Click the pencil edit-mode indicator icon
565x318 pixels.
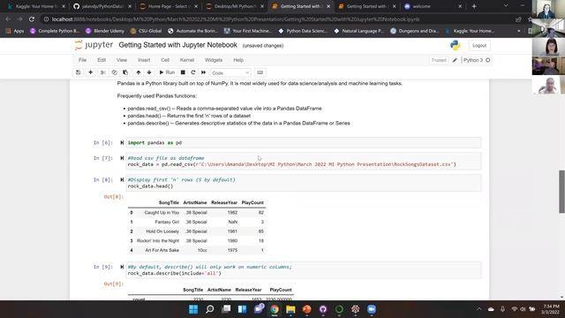455,60
